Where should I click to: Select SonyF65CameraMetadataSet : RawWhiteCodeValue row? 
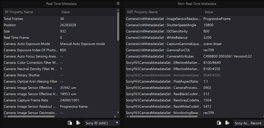point(195,106)
